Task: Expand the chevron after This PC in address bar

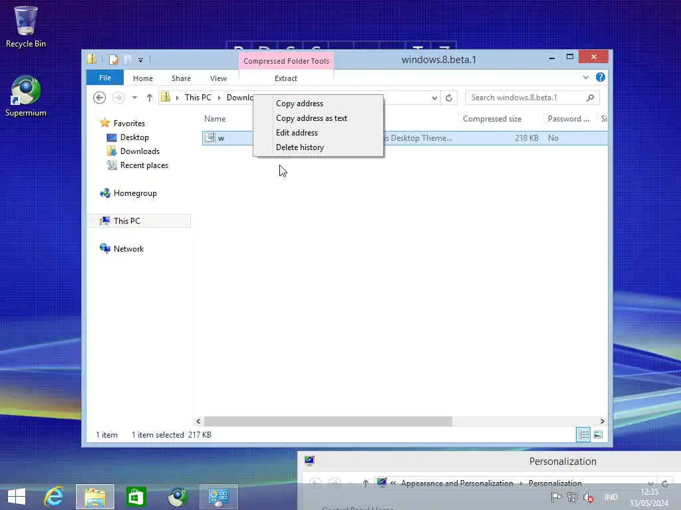Action: click(219, 98)
